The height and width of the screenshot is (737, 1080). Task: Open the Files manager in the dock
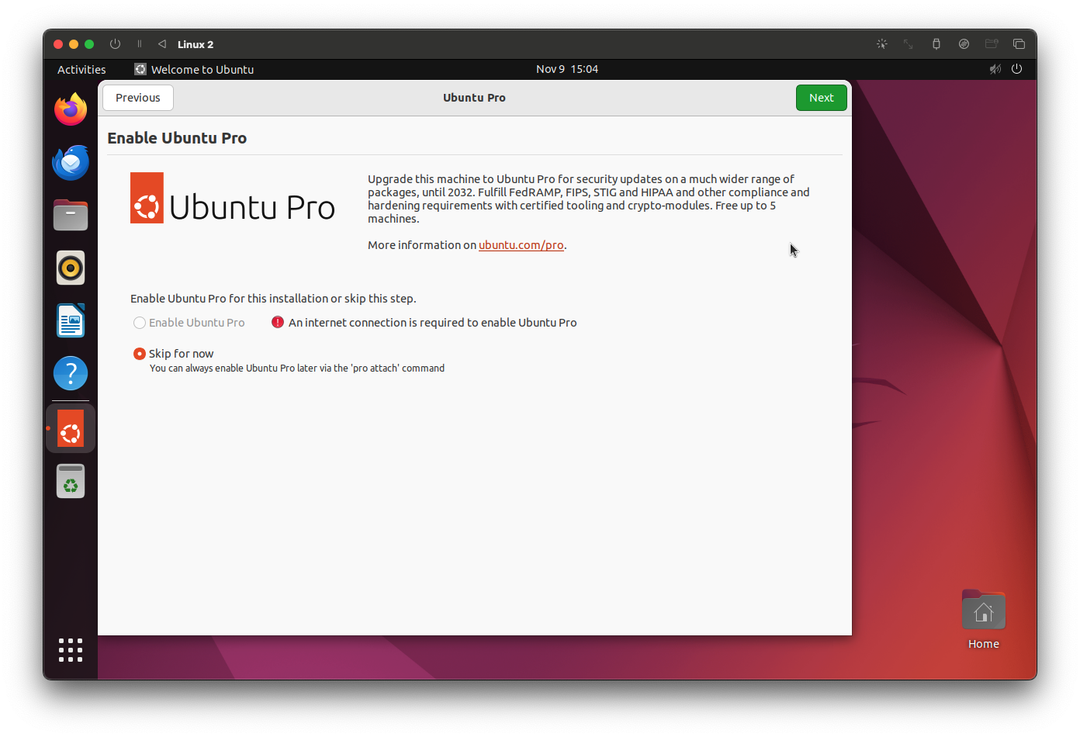point(71,215)
